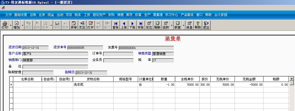Click the 客户名称 field showing 客户B
The image size is (295, 111).
pos(55,54)
